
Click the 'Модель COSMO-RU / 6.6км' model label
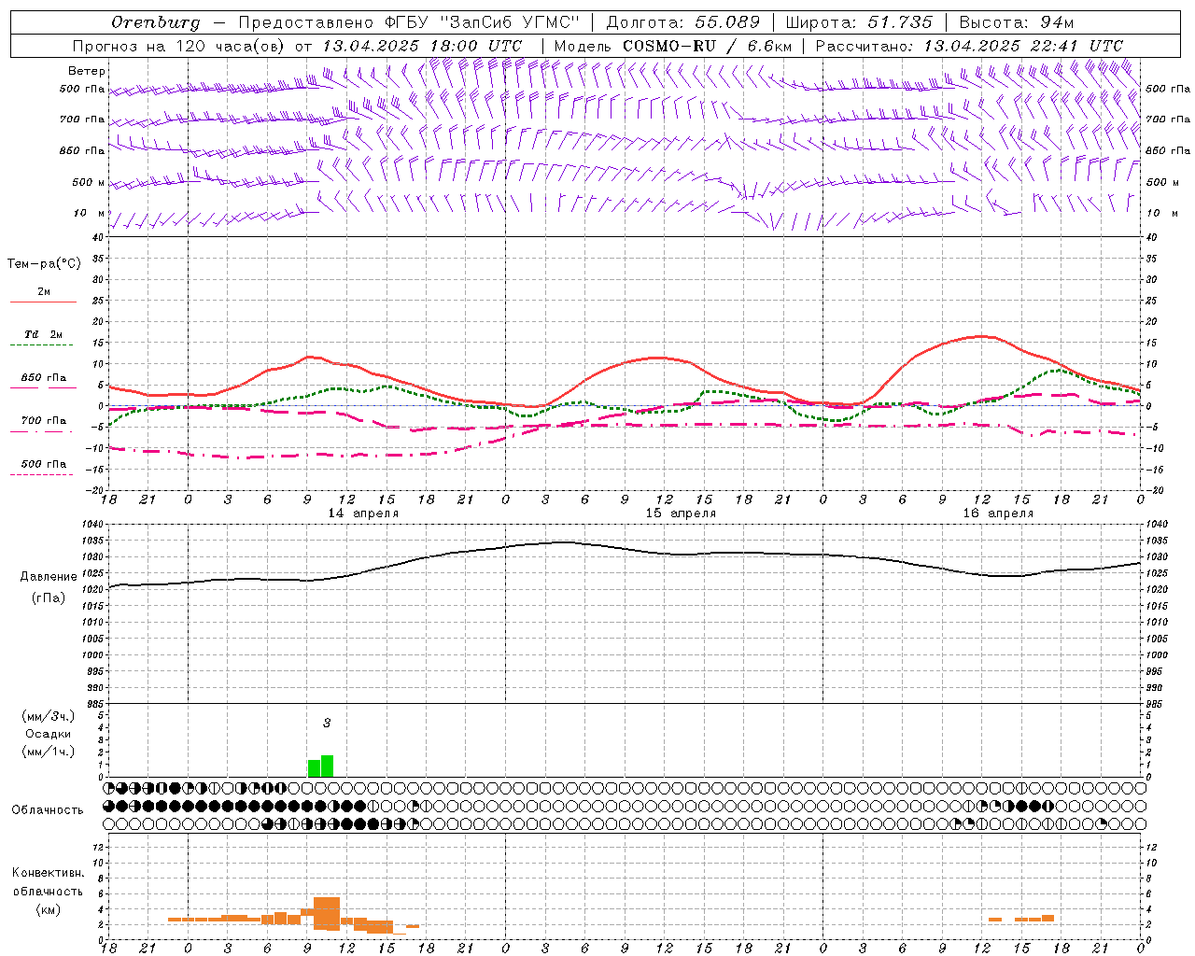tap(672, 46)
